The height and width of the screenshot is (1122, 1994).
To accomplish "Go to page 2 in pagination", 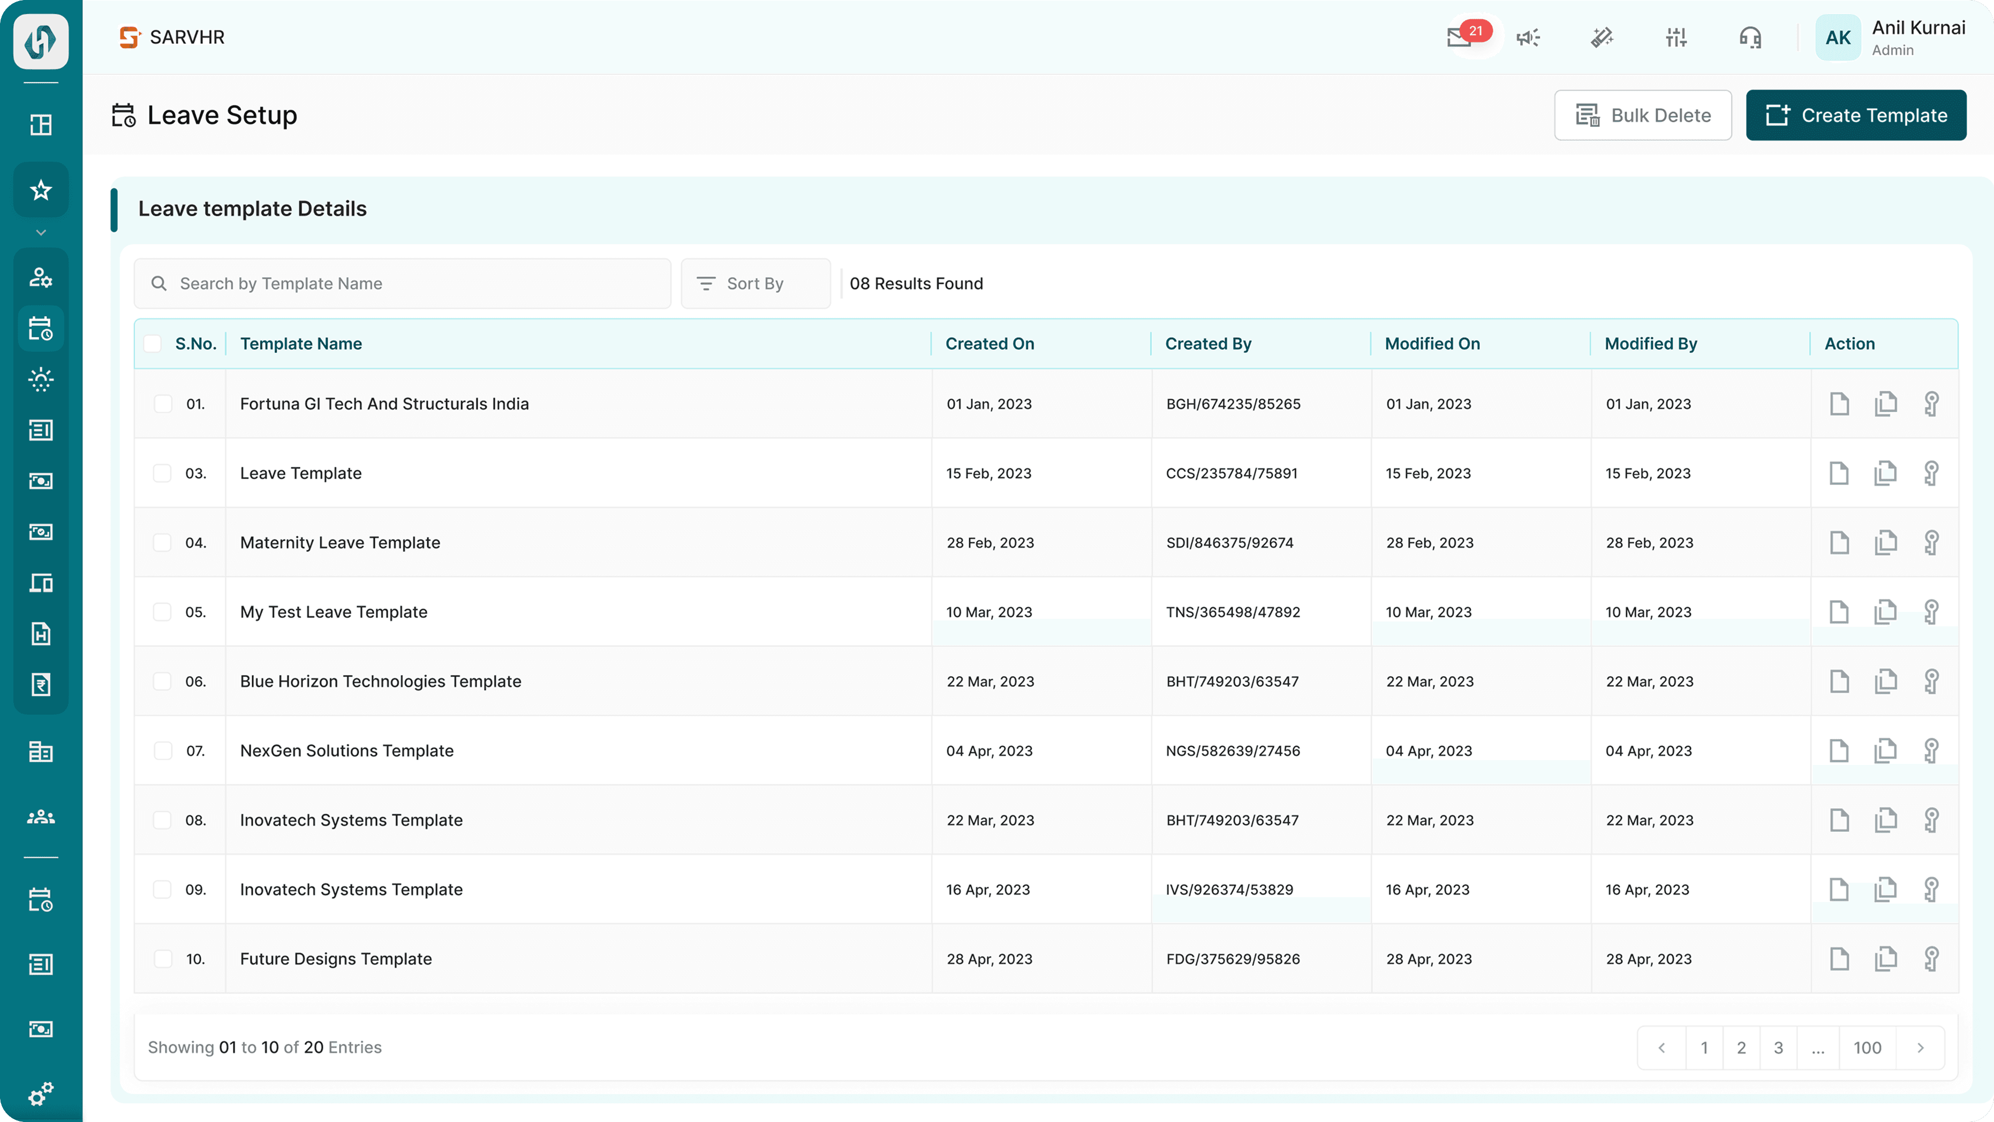I will pyautogui.click(x=1741, y=1048).
